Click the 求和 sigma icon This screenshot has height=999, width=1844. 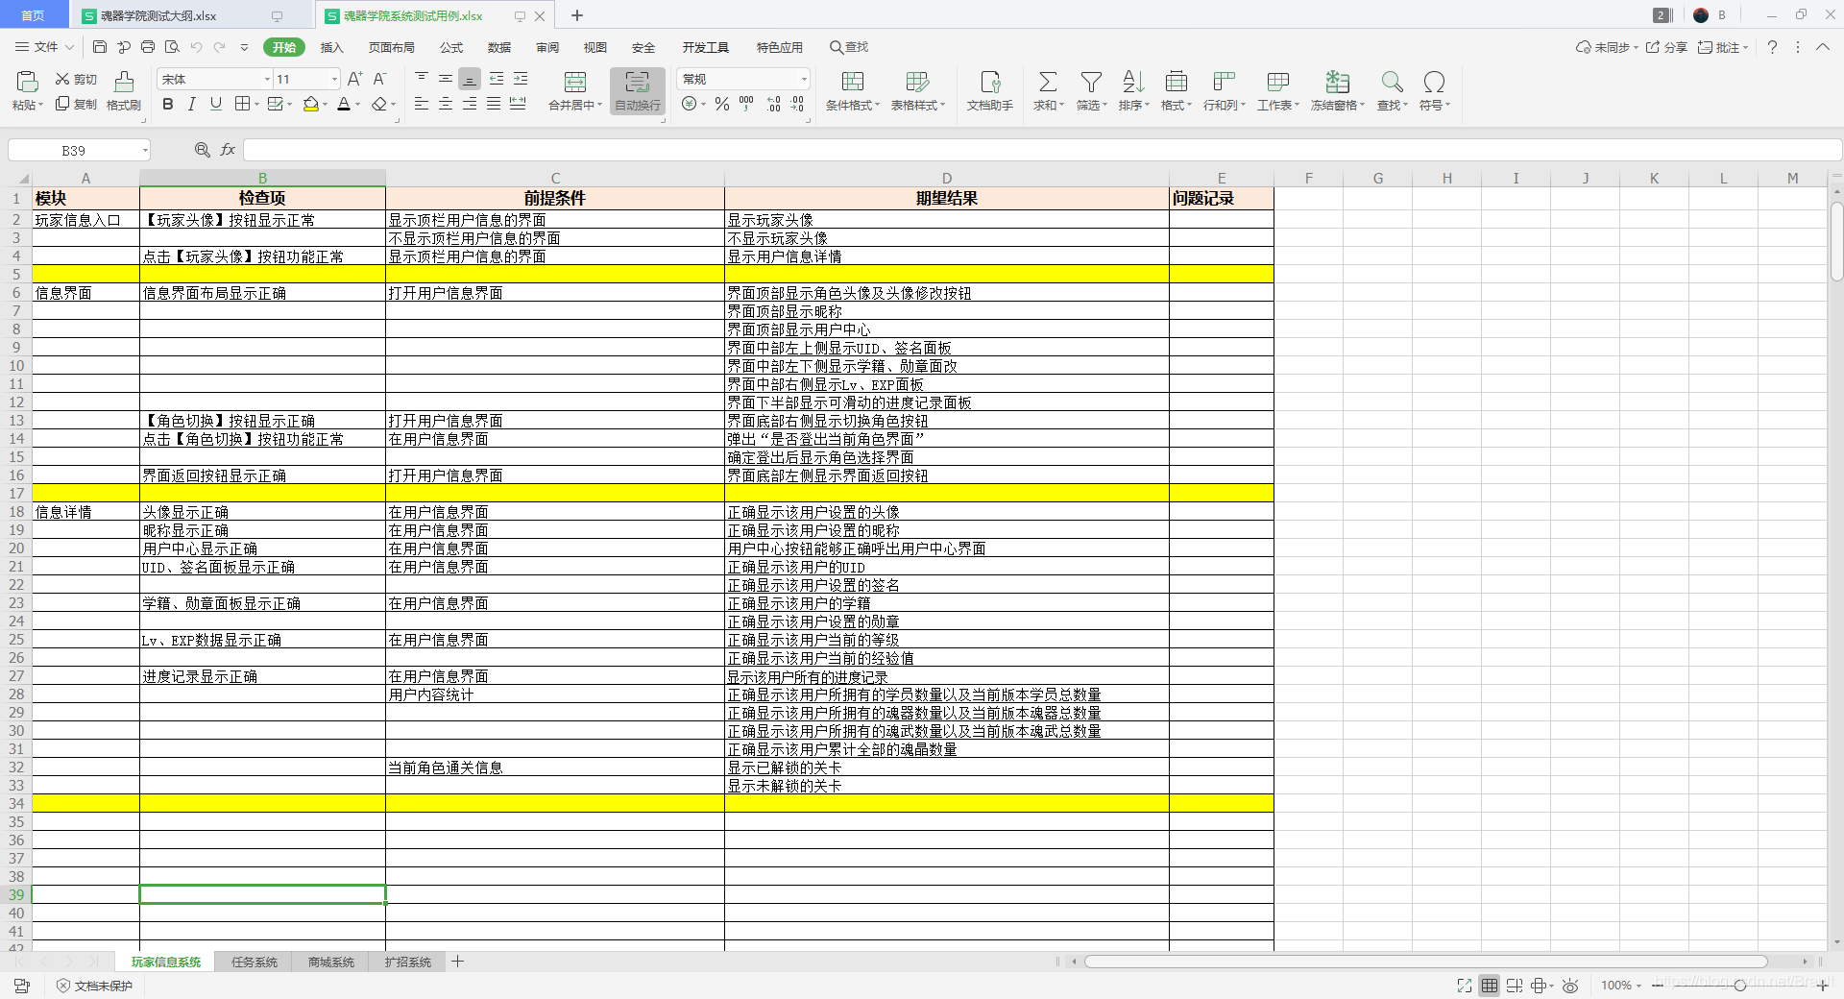click(1048, 82)
